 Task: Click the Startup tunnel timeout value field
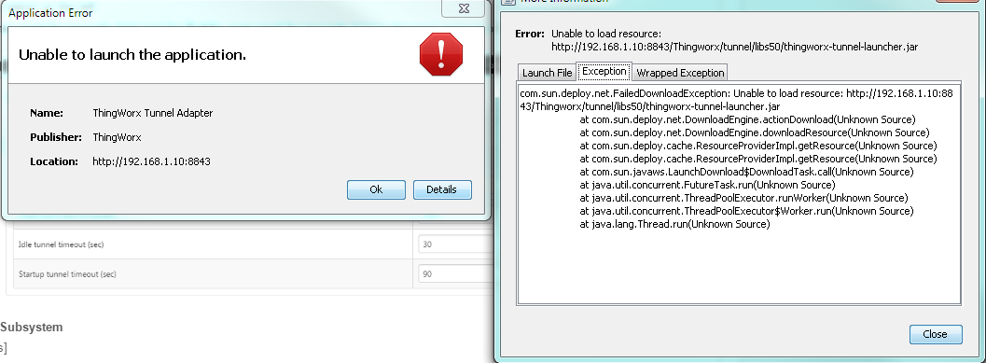coord(455,274)
